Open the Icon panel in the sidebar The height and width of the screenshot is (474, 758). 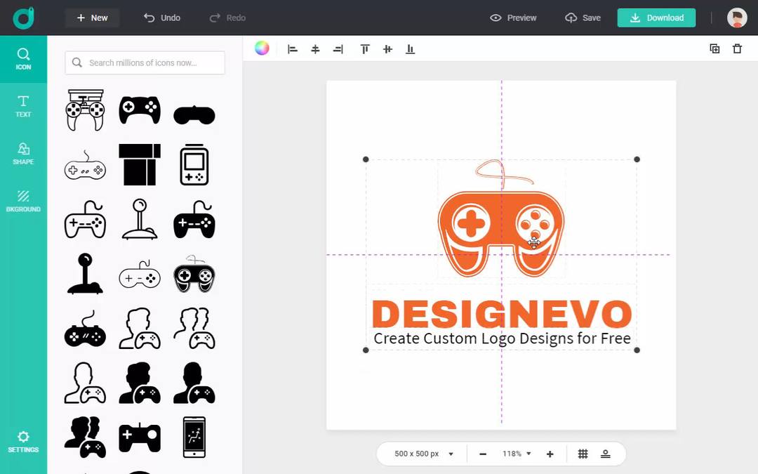pyautogui.click(x=23, y=59)
